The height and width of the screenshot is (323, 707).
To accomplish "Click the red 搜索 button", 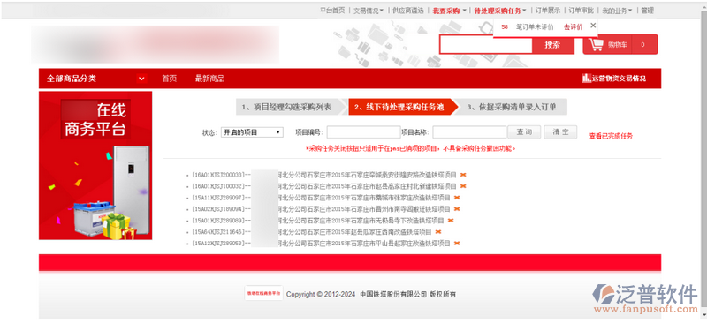I will pos(552,45).
